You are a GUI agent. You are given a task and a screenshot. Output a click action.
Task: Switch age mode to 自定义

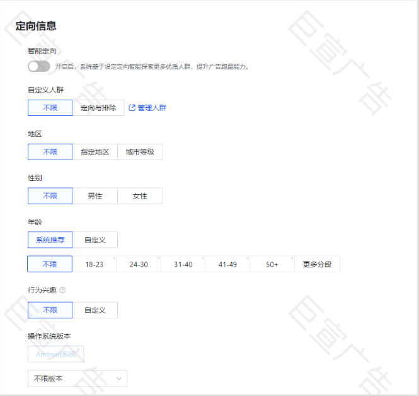[95, 240]
